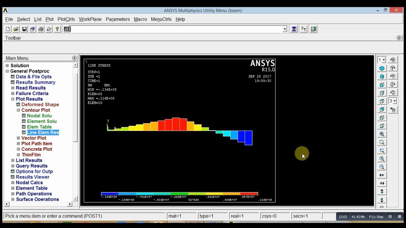Click the Raise Hidden windows icon
406x228 pixels.
294,29
